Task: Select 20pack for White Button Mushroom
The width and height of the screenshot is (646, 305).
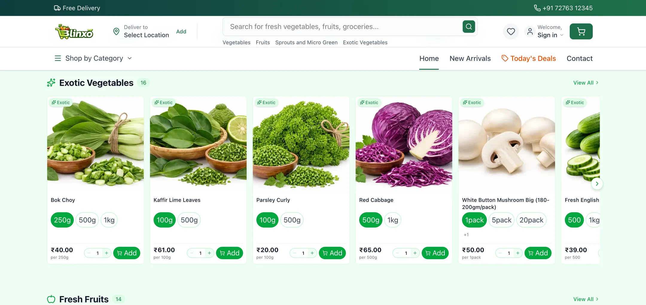Action: tap(531, 220)
